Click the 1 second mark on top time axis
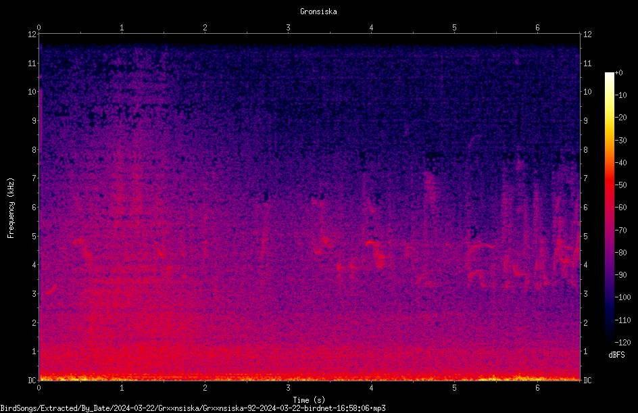The image size is (638, 413). [122, 28]
